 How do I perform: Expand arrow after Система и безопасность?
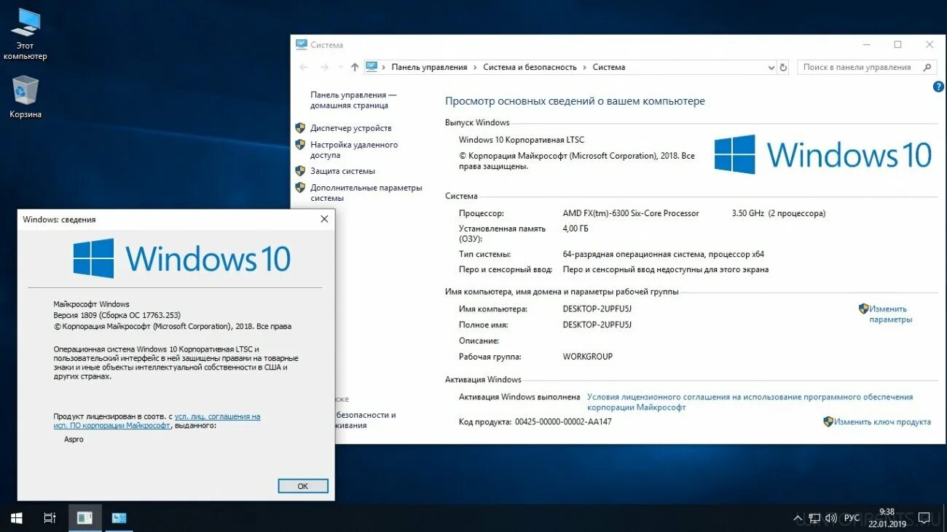pyautogui.click(x=584, y=67)
